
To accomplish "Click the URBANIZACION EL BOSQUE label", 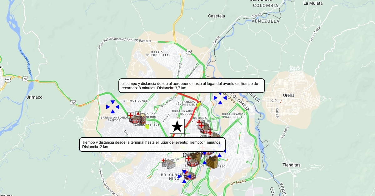I will point(183,113).
